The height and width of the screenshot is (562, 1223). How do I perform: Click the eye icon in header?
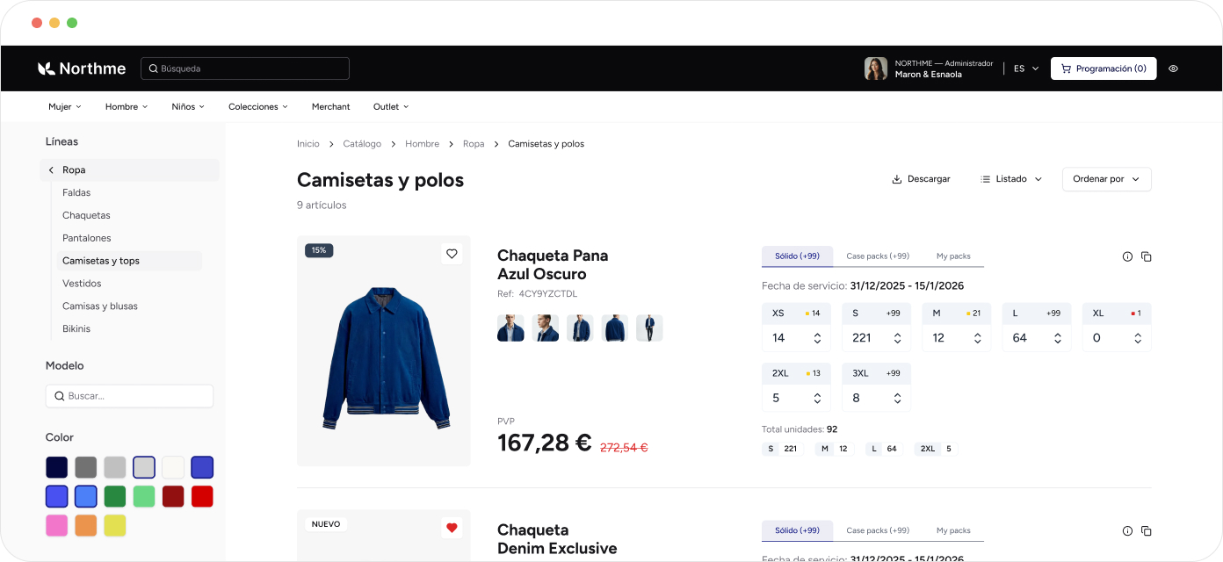point(1173,68)
